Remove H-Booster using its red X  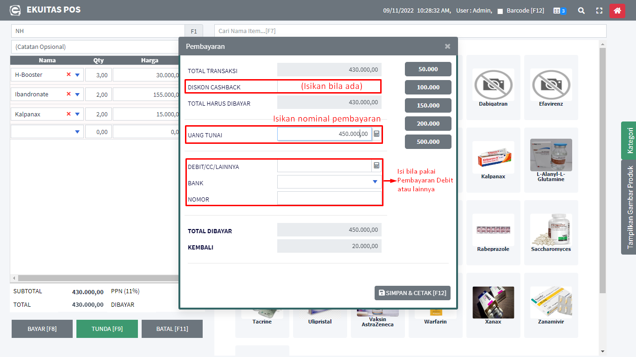(x=68, y=74)
